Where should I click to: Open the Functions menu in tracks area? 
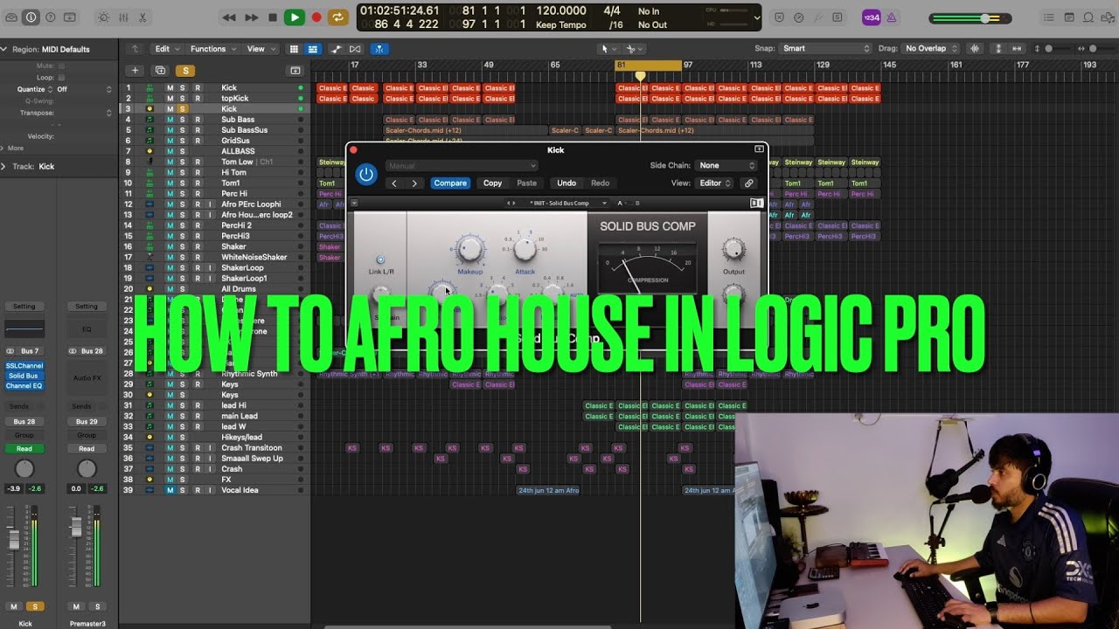pyautogui.click(x=212, y=49)
